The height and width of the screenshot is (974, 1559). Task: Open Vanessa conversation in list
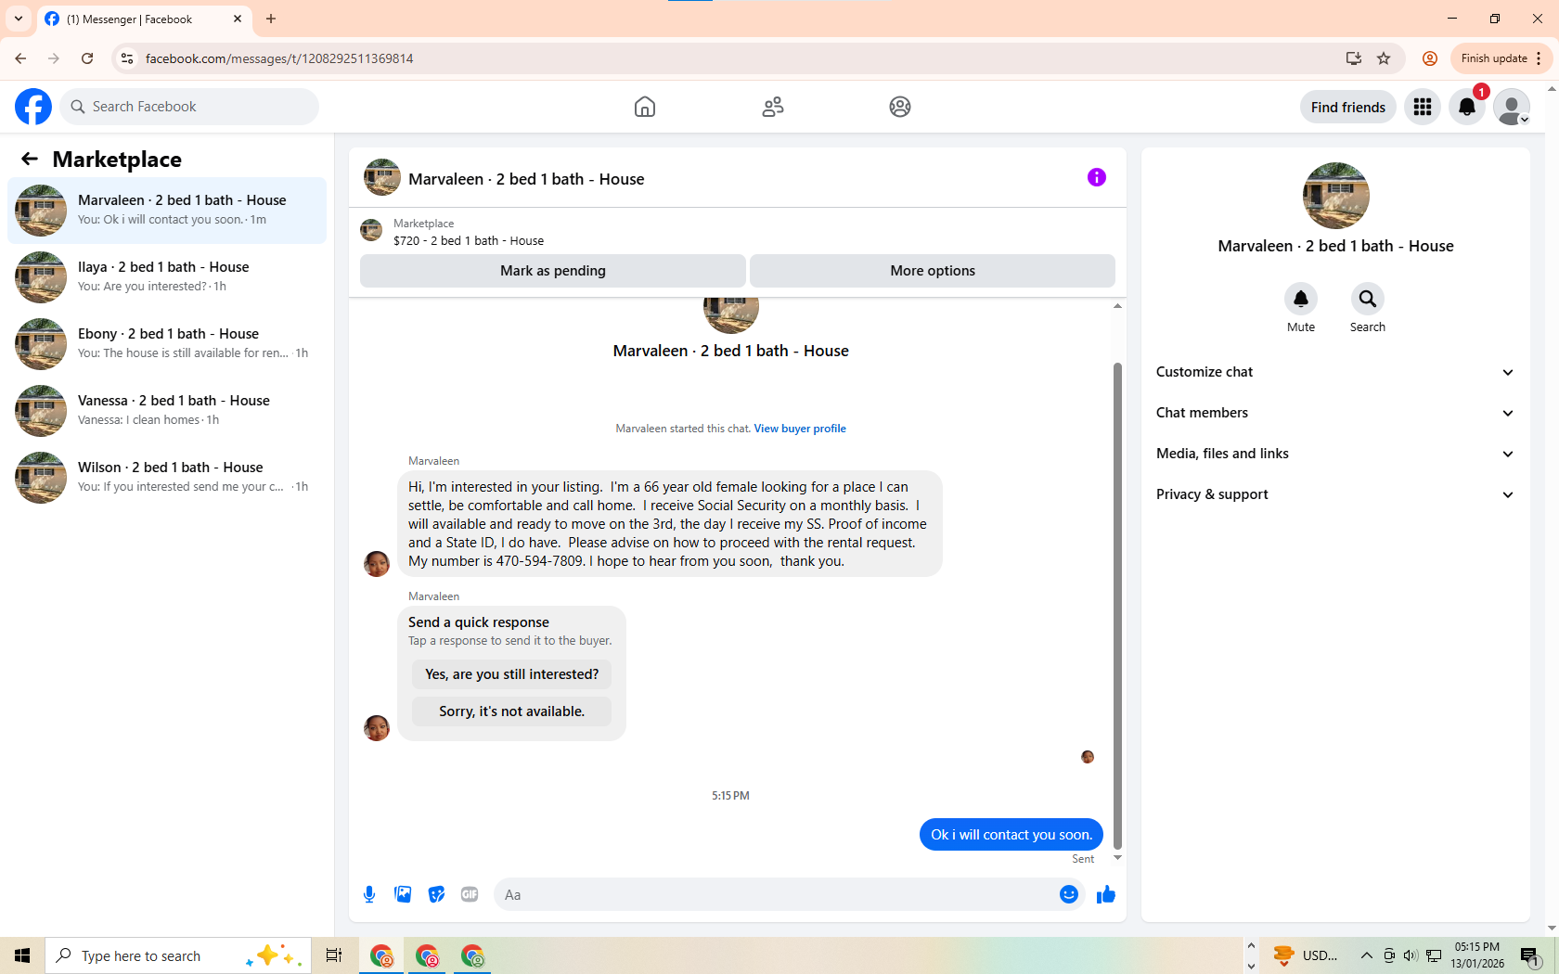tap(167, 411)
